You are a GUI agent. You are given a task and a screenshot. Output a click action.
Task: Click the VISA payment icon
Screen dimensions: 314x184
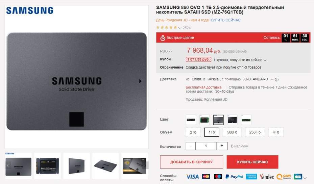click(x=192, y=177)
